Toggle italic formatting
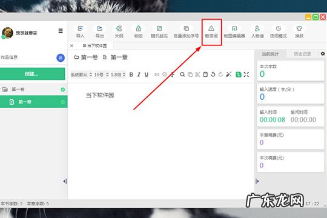Screen dimensions: 327x218 point(139,74)
